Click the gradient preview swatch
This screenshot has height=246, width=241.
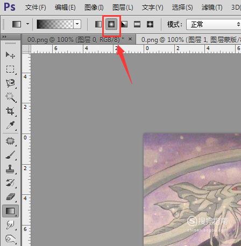pyautogui.click(x=55, y=24)
